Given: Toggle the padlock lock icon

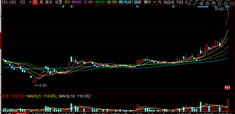Looking at the screenshot, I should click(220, 4).
